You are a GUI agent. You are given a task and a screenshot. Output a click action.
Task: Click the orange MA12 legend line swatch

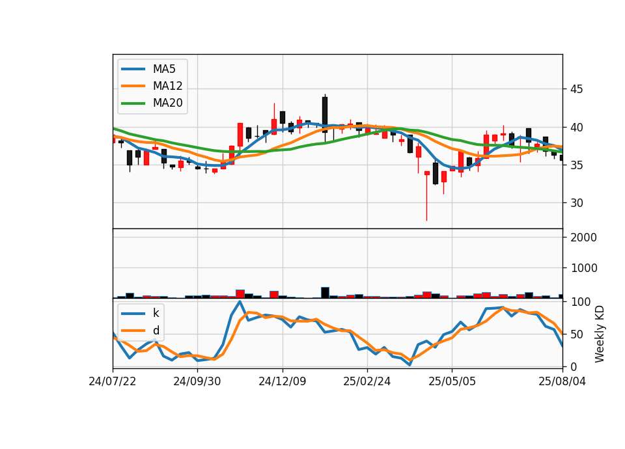pos(133,86)
